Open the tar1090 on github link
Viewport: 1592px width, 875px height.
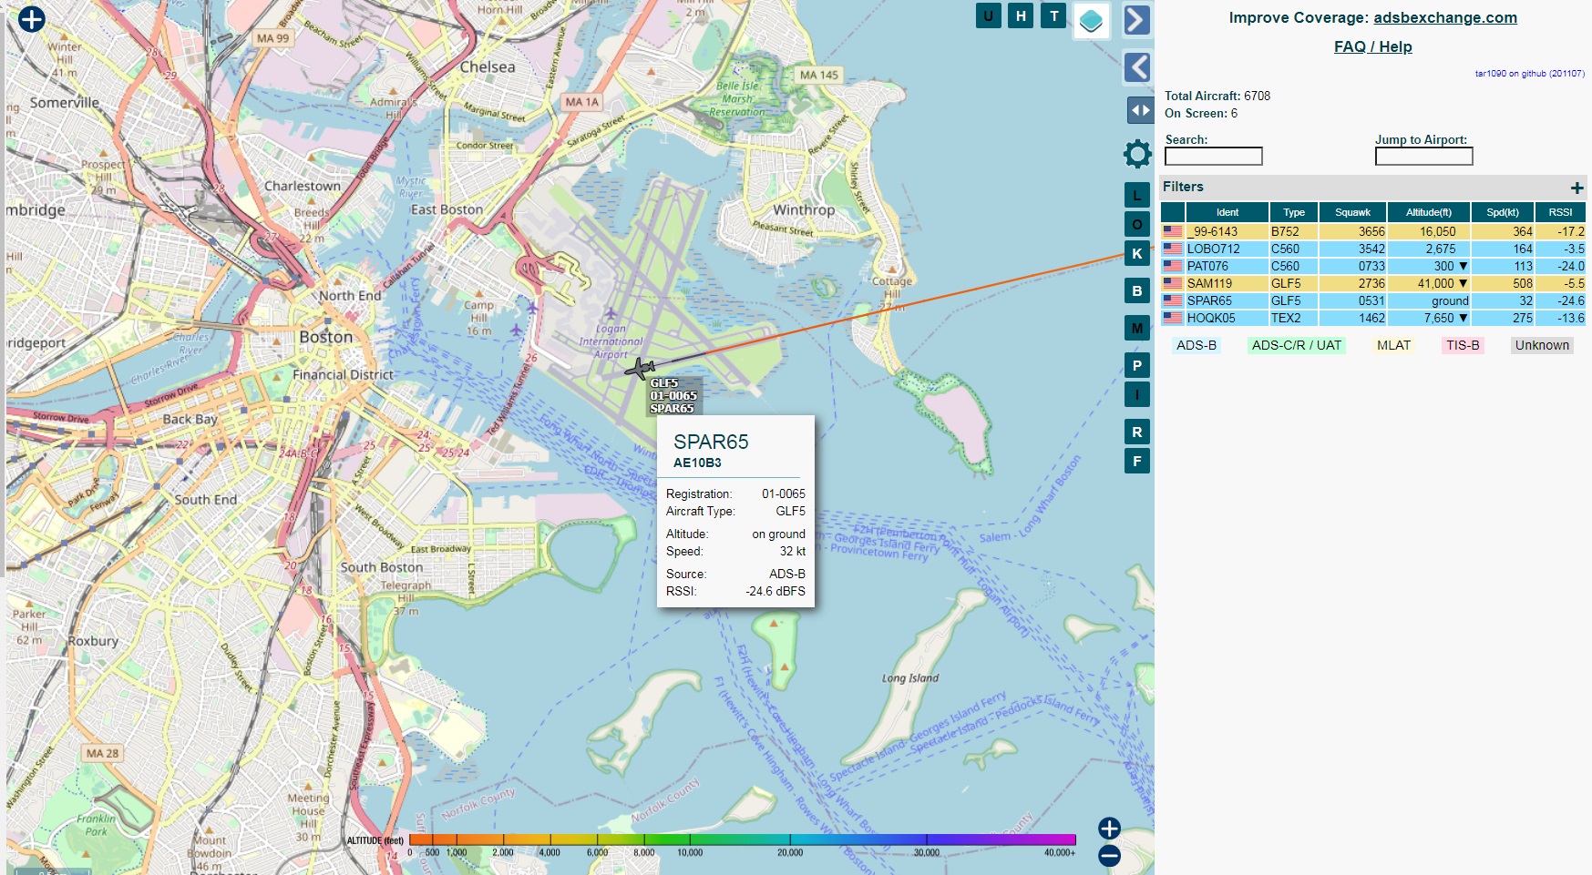point(1529,74)
